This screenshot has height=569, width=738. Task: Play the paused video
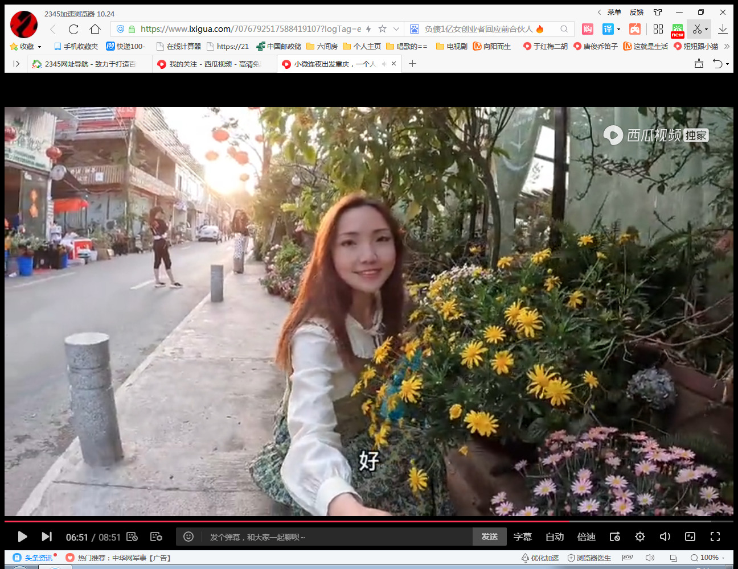22,537
